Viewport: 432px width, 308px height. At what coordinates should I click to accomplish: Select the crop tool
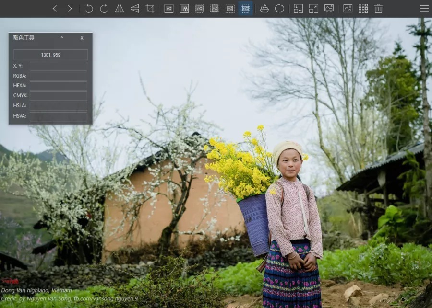[150, 9]
